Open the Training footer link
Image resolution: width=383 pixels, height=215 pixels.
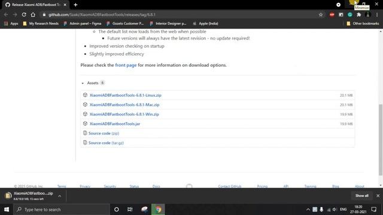pyautogui.click(x=310, y=186)
